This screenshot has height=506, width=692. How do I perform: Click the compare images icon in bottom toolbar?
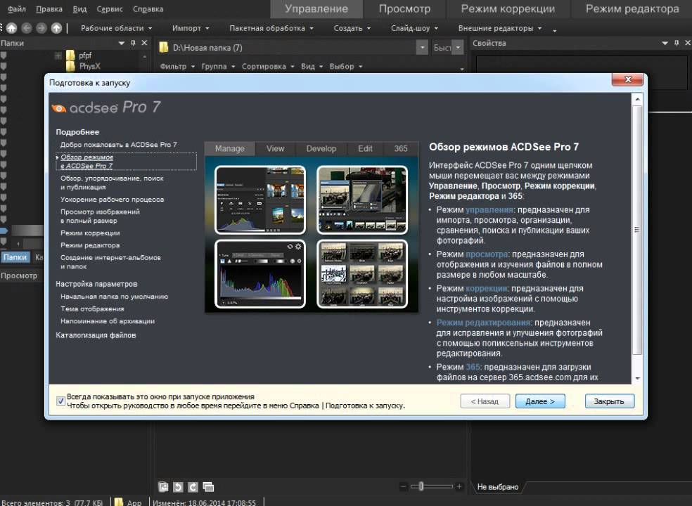point(208,486)
